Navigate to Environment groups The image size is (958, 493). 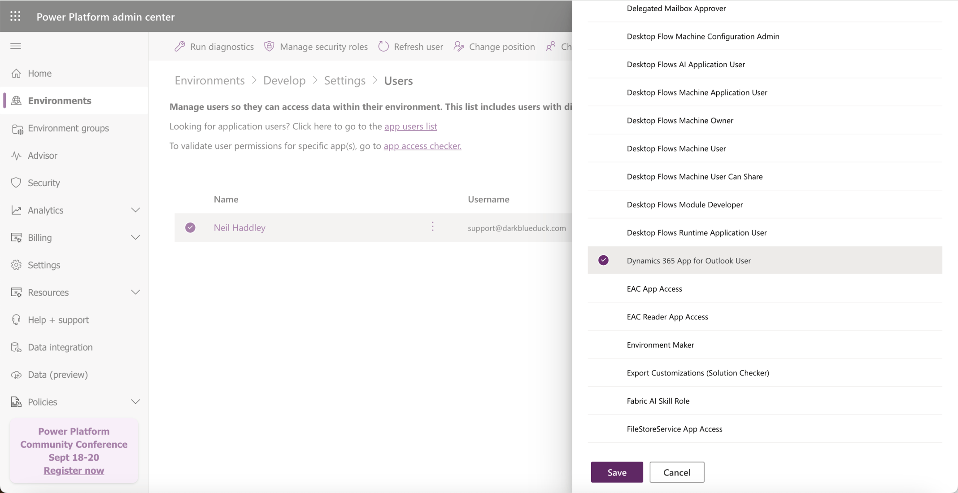tap(68, 128)
